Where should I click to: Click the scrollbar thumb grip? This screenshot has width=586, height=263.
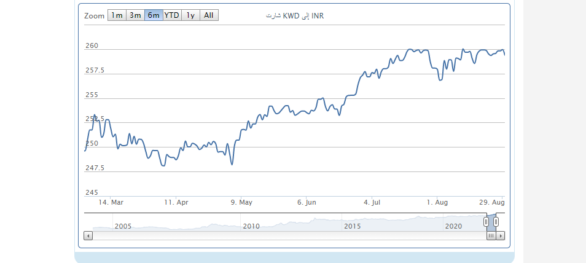pos(491,235)
